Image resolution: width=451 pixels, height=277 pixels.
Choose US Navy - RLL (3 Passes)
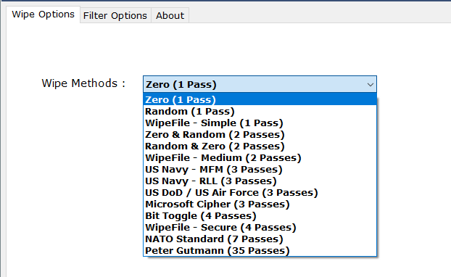pyautogui.click(x=260, y=181)
